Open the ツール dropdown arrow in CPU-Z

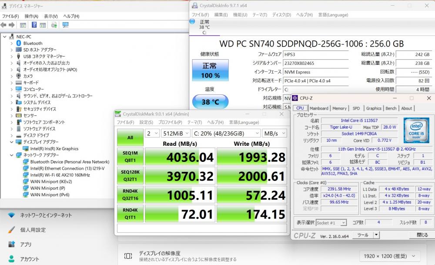click(x=376, y=235)
